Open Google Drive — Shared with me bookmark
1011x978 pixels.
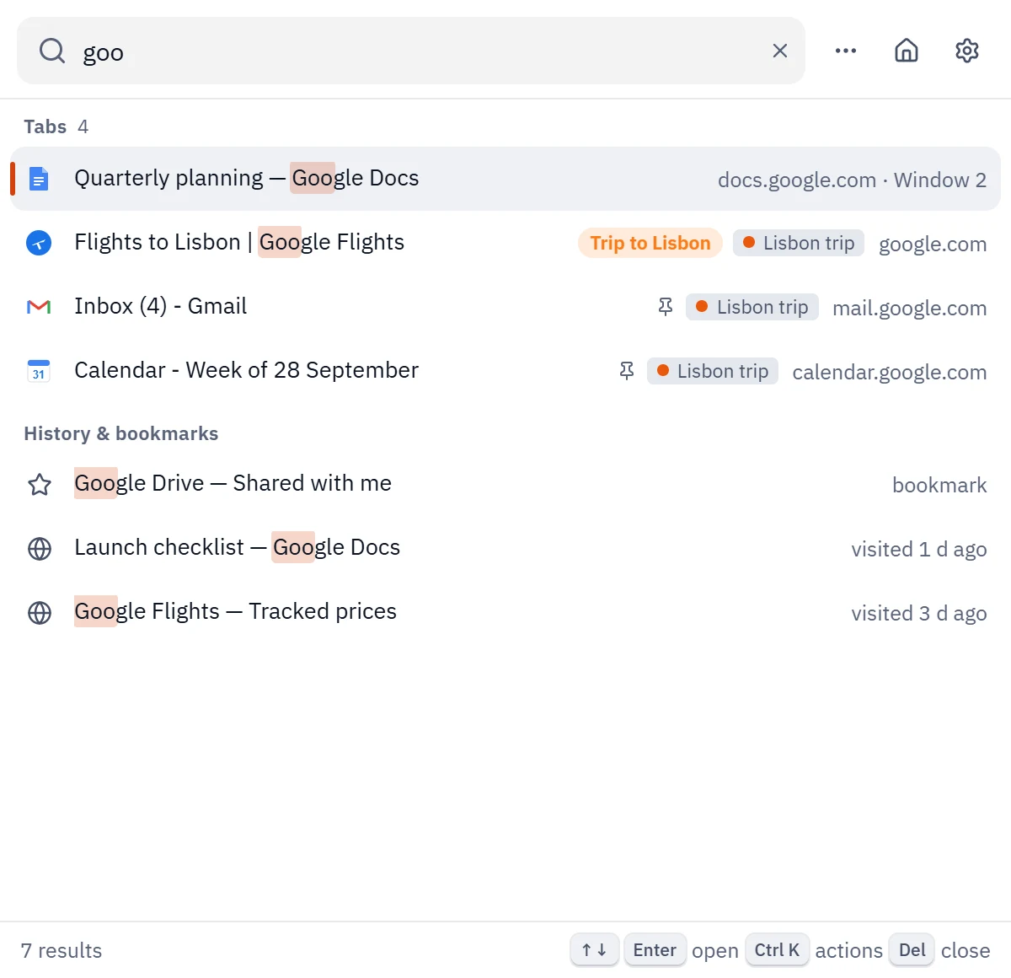505,484
